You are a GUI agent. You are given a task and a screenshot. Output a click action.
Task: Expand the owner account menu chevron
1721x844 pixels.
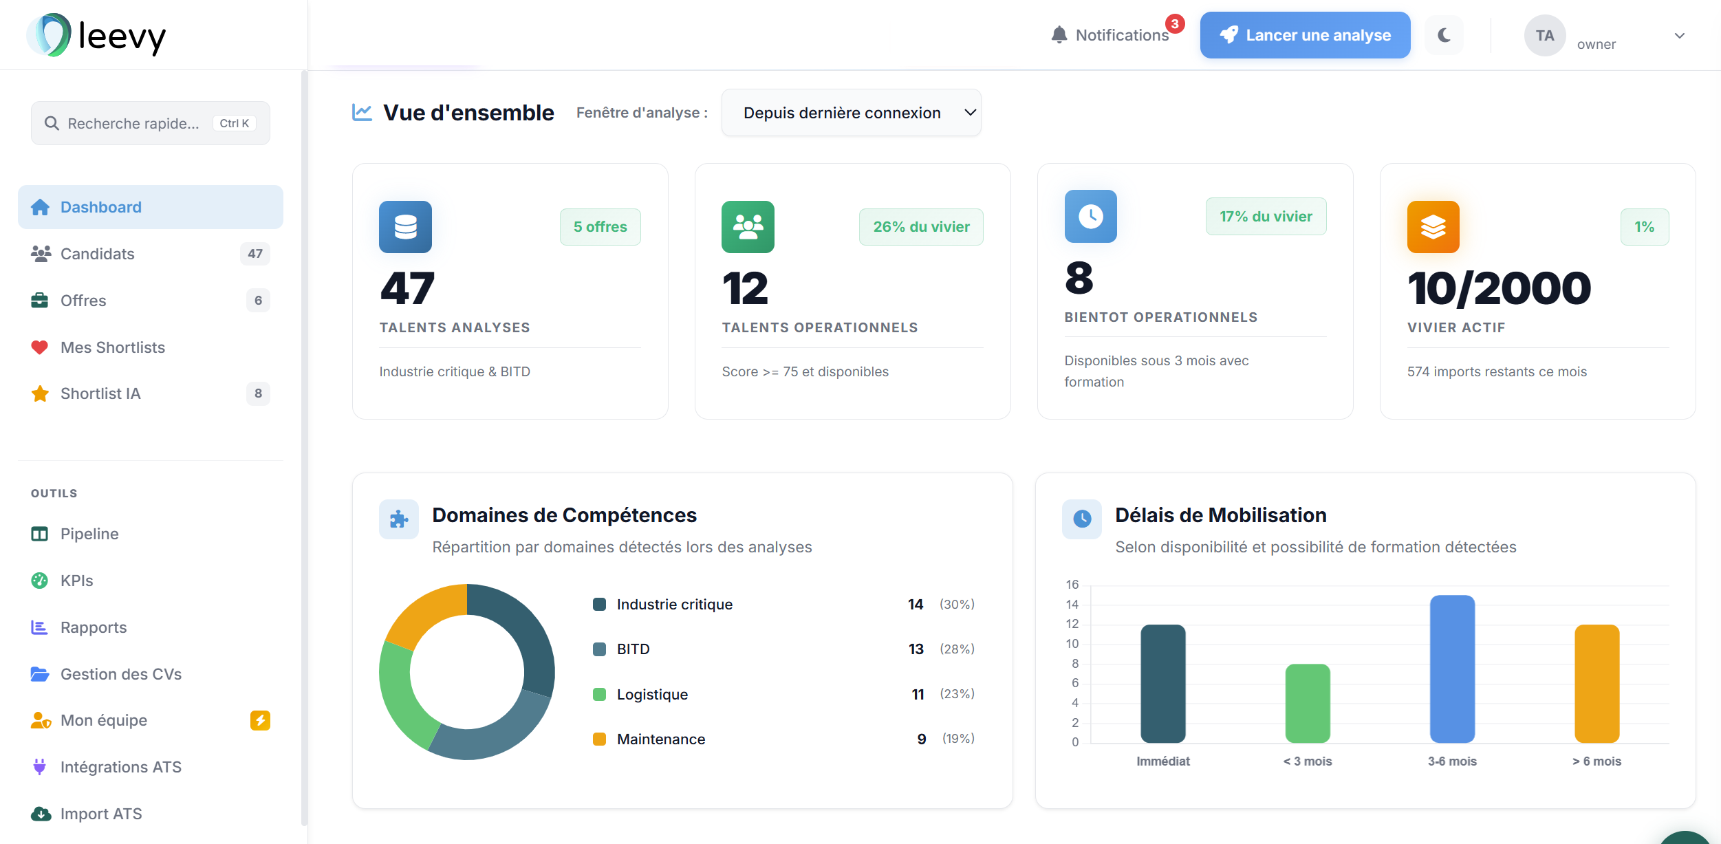click(1679, 36)
